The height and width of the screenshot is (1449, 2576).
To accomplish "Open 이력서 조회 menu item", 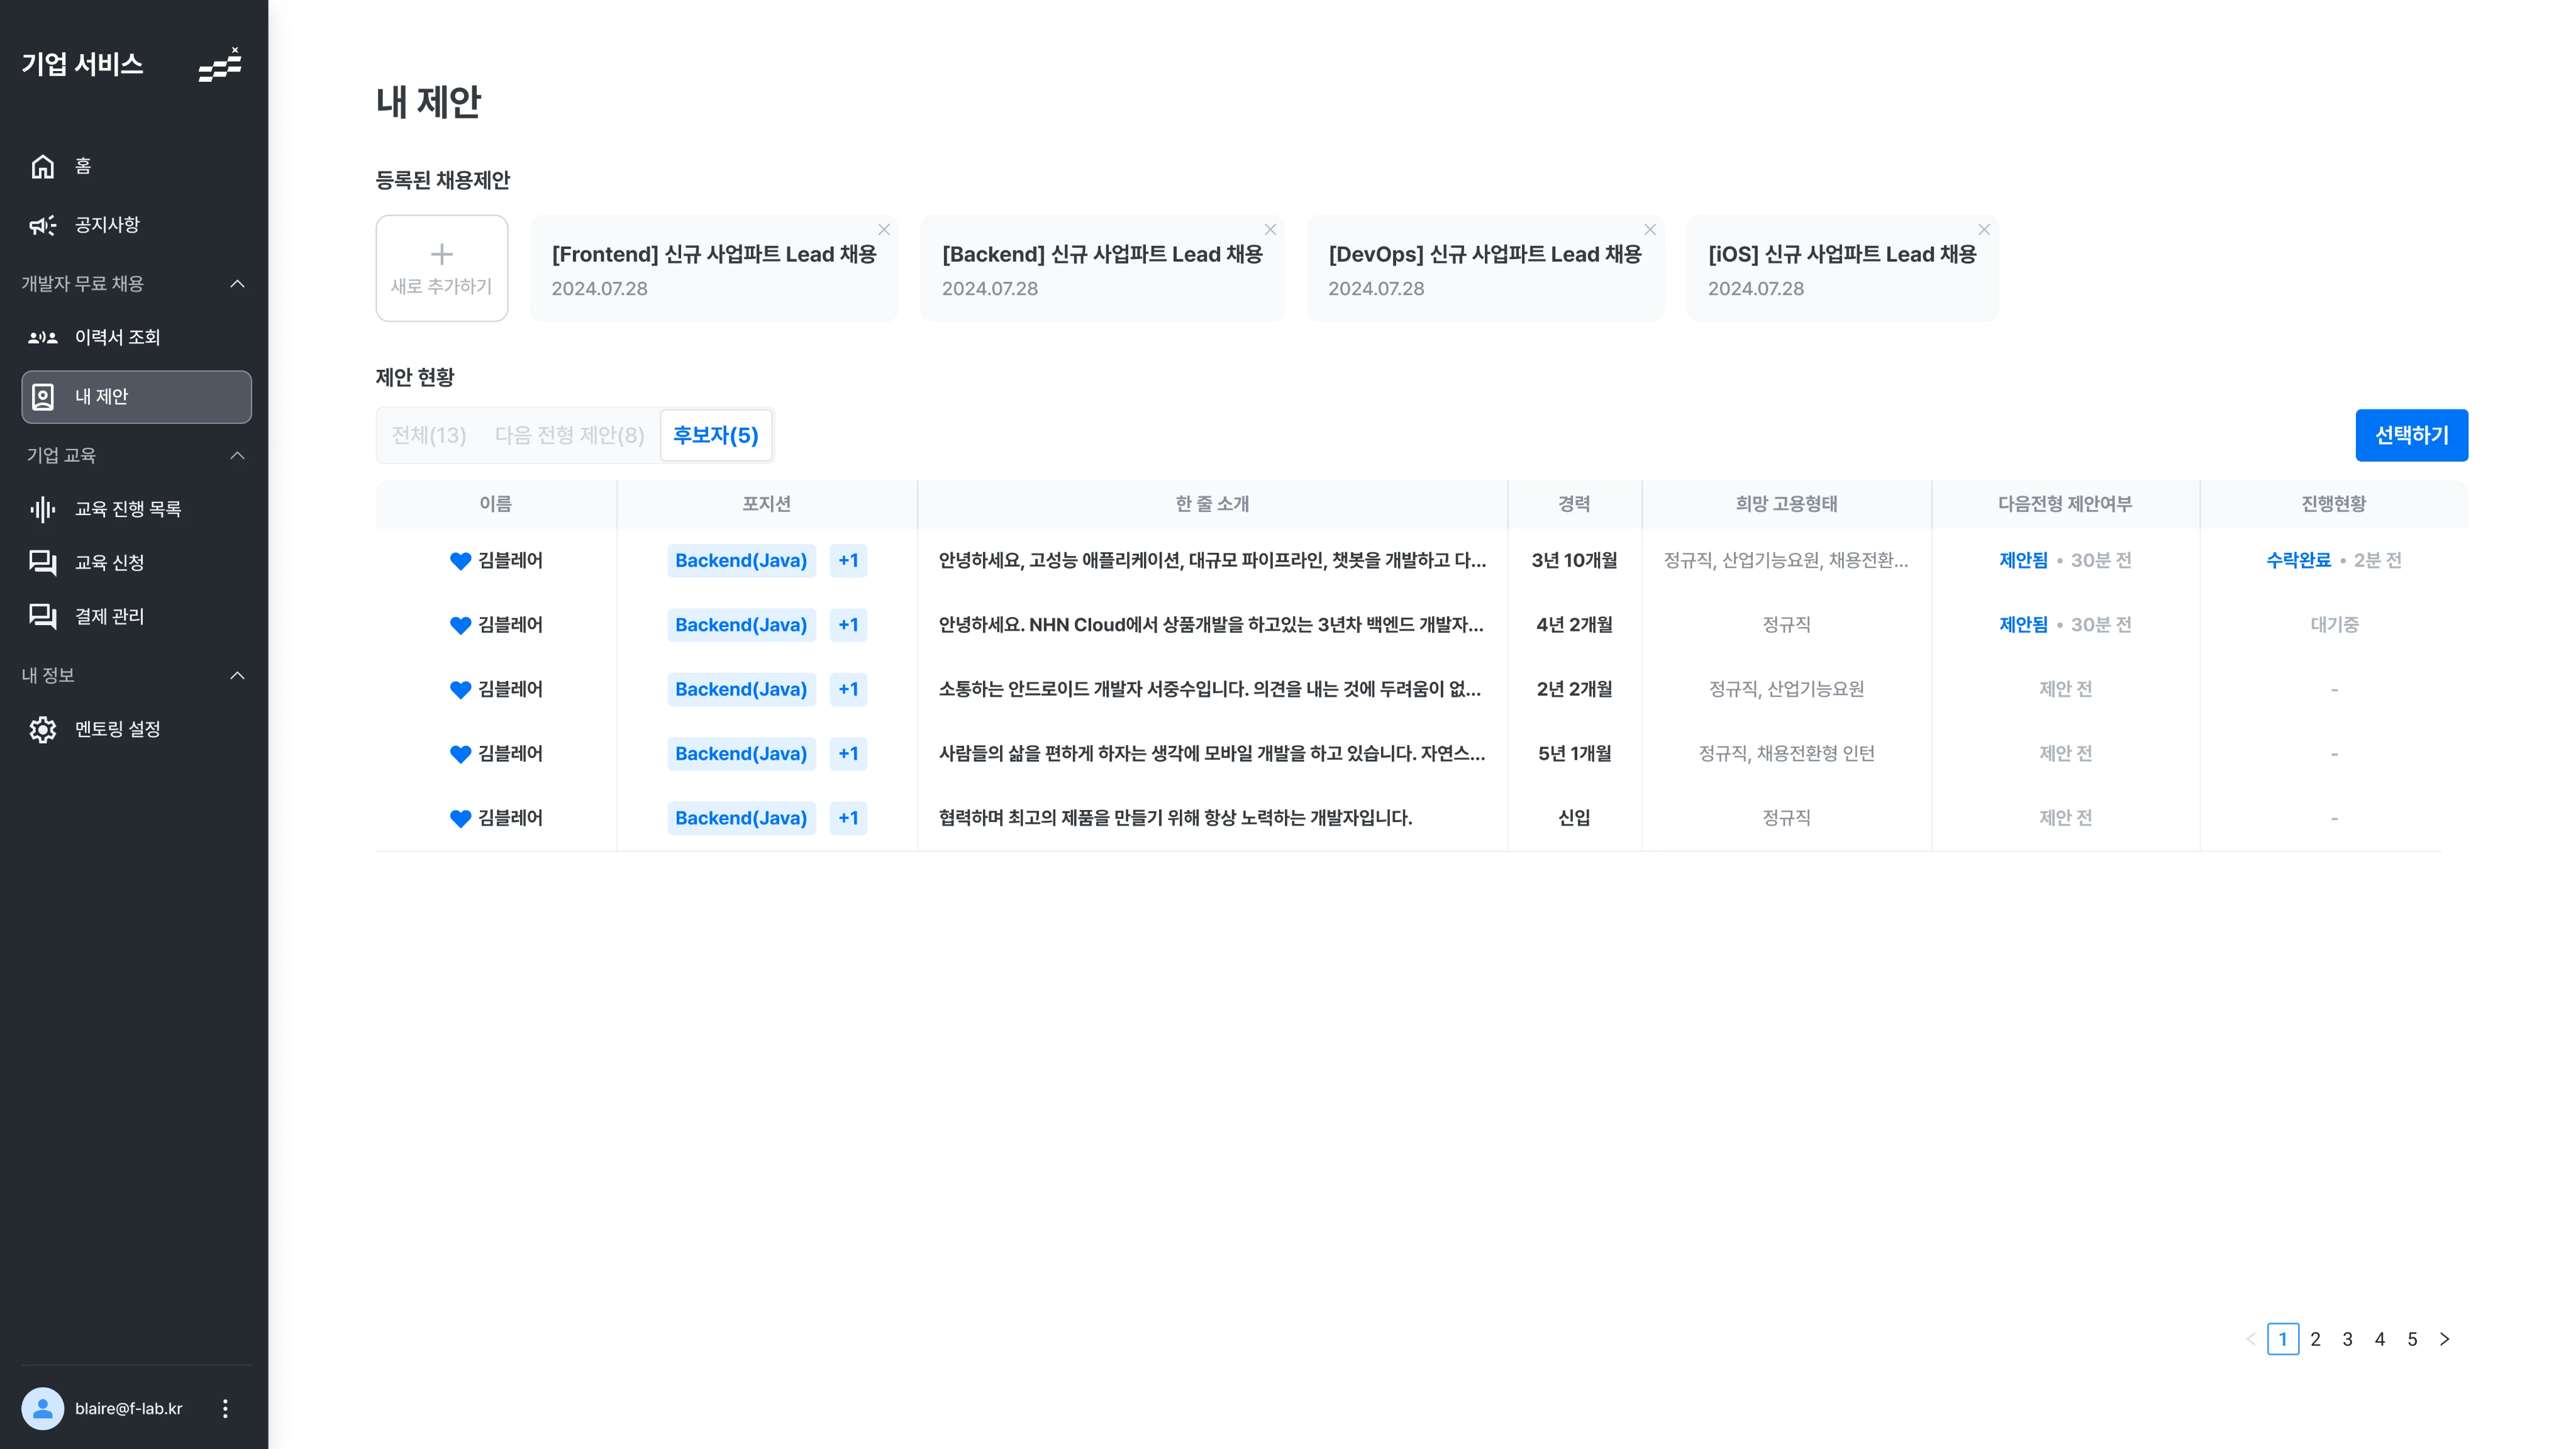I will tap(136, 338).
